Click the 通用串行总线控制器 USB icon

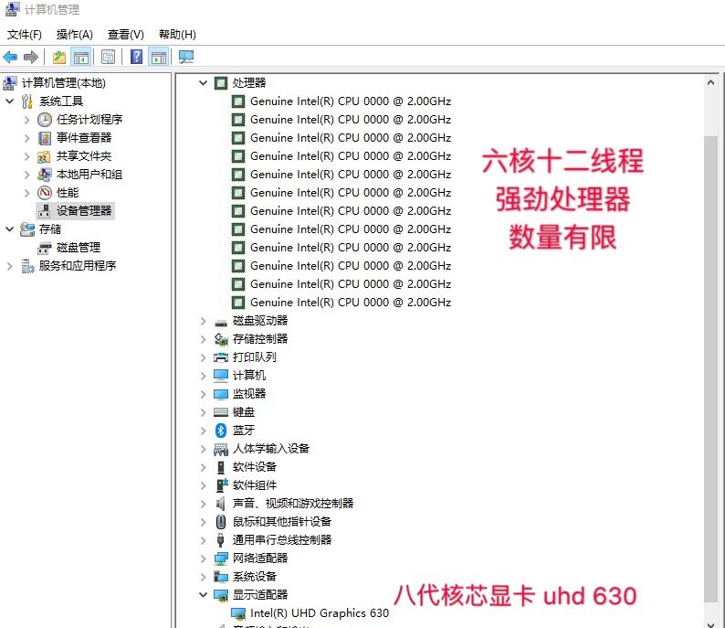click(x=221, y=540)
